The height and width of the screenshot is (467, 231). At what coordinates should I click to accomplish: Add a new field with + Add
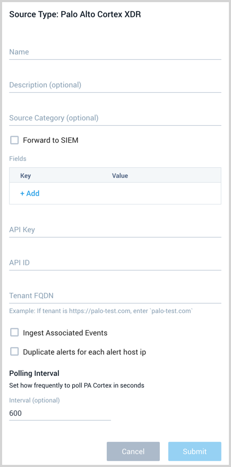(x=30, y=194)
